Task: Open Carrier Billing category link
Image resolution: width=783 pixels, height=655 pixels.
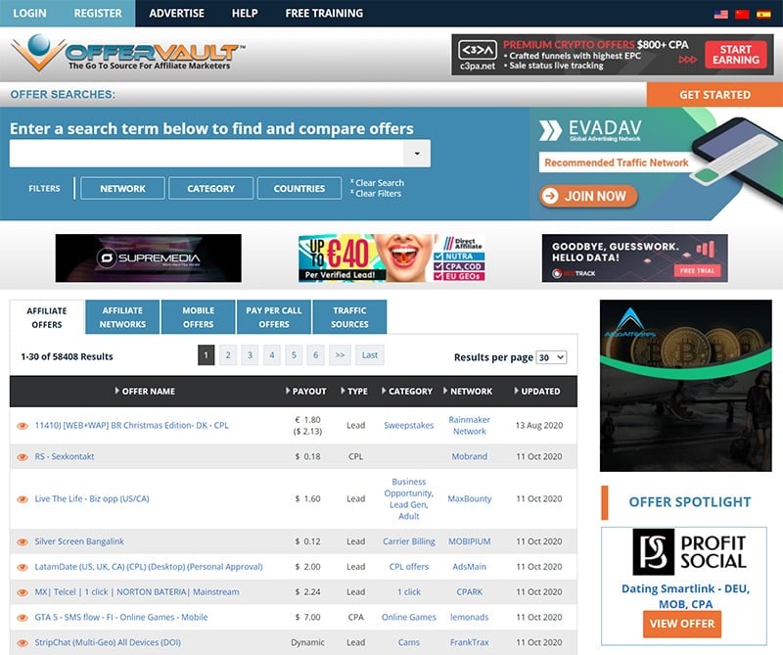Action: click(408, 541)
